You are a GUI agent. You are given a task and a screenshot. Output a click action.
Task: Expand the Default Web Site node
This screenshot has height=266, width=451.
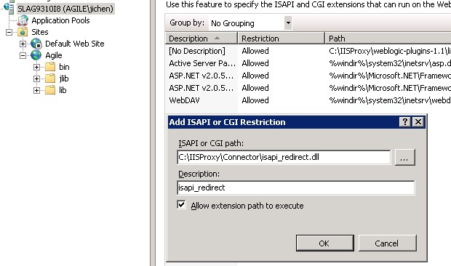click(23, 44)
